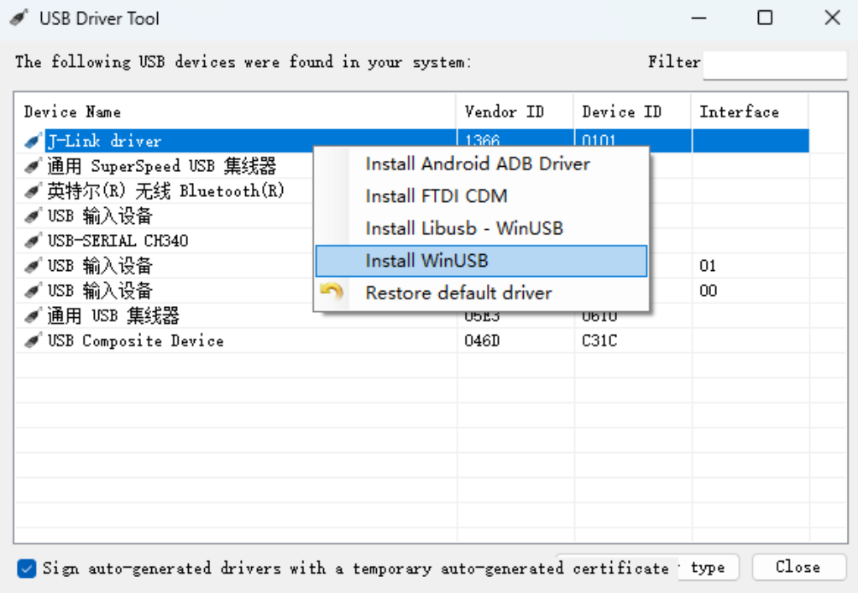Click the SuperSpeed USB hub icon

click(x=33, y=166)
